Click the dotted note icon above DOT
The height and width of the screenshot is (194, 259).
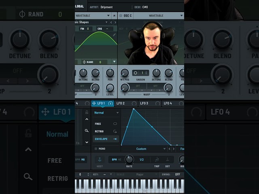[x=168, y=160]
